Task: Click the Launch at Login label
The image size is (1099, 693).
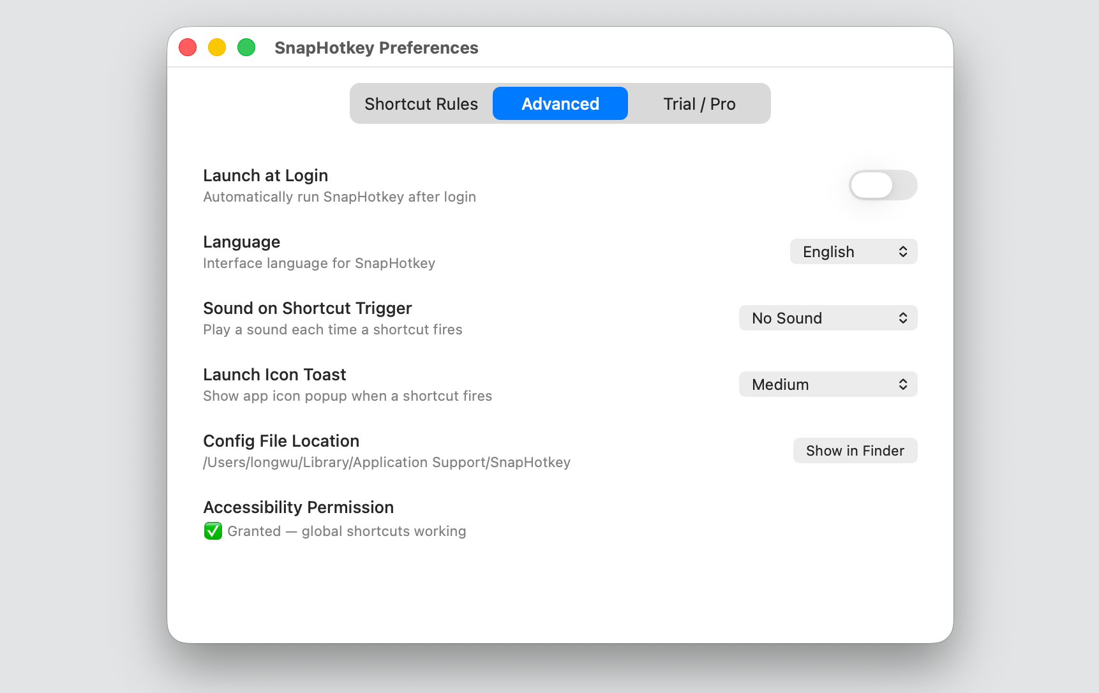Action: pos(265,175)
